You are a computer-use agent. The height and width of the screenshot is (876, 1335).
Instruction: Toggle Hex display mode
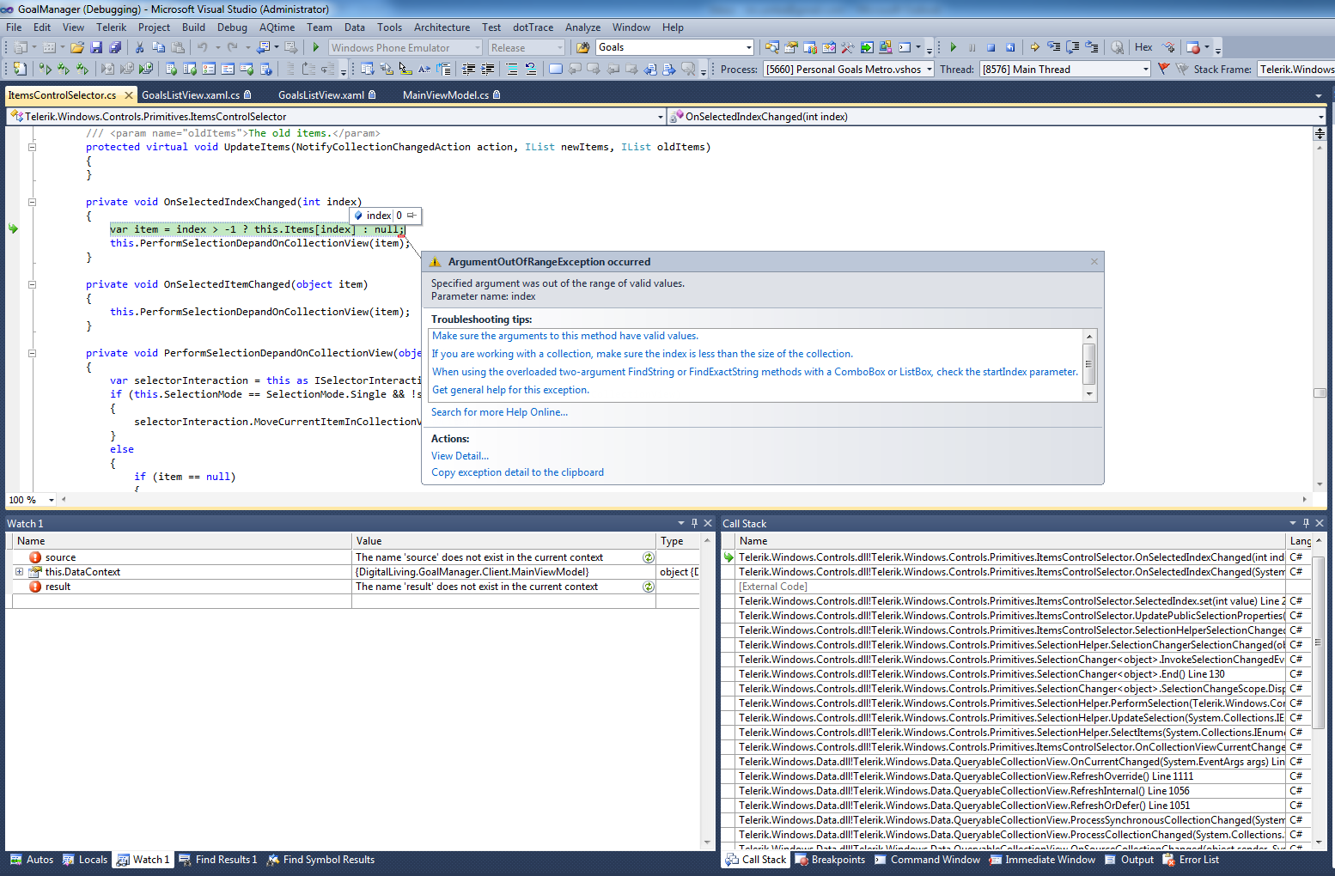point(1143,48)
